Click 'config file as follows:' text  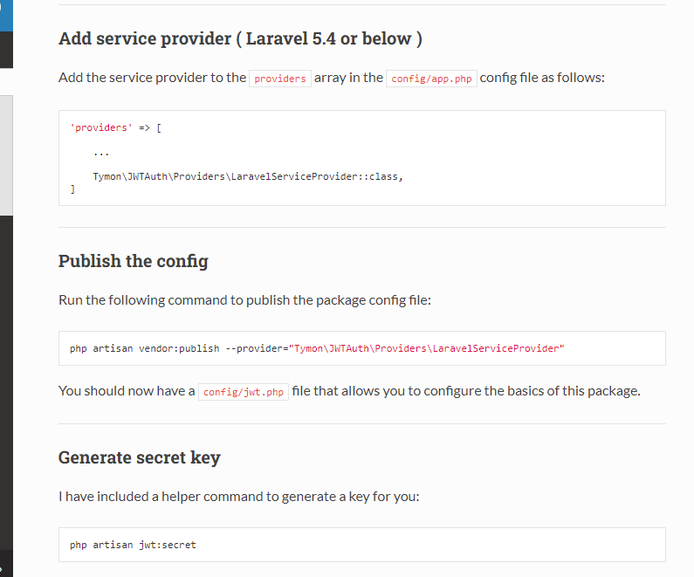click(x=542, y=78)
